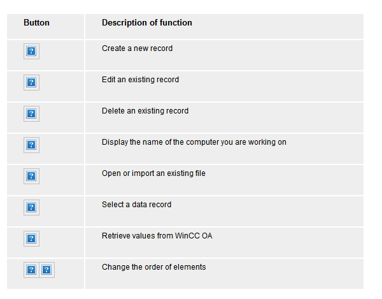Click the Create a new record button icon
Viewport: 382px width, 299px height.
click(31, 52)
